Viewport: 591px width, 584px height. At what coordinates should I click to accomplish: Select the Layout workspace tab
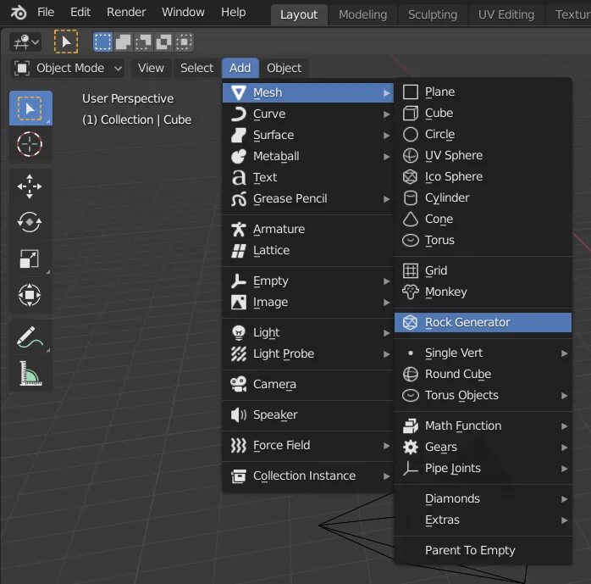[x=299, y=14]
